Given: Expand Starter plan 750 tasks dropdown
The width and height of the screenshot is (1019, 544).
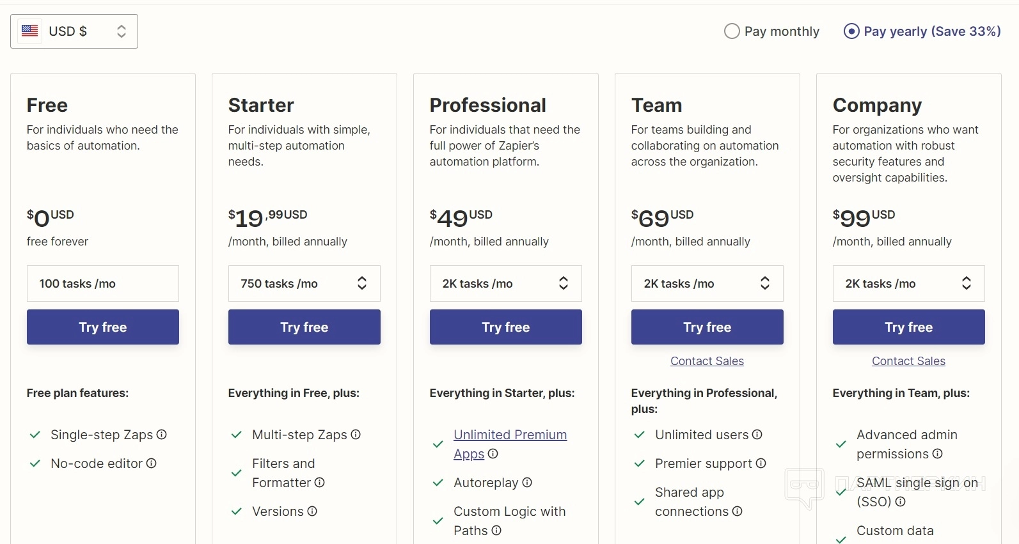Looking at the screenshot, I should coord(304,283).
